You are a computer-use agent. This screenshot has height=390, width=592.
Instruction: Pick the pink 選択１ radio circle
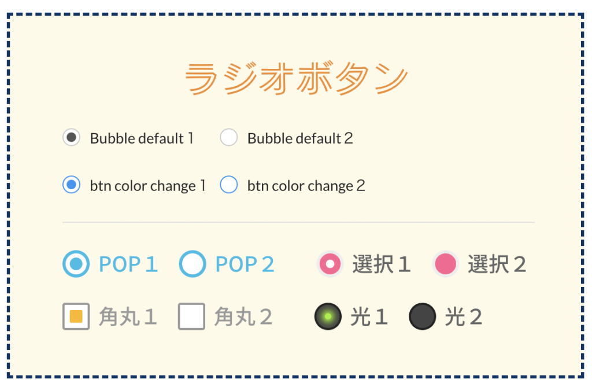(x=330, y=264)
